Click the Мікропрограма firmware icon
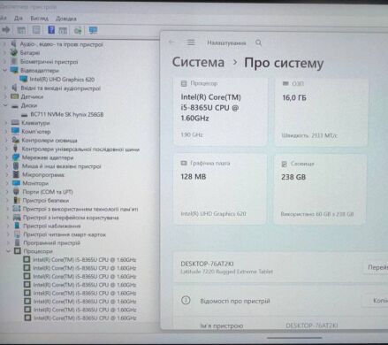Image resolution: width=388 pixels, height=345 pixels. pos(16,174)
